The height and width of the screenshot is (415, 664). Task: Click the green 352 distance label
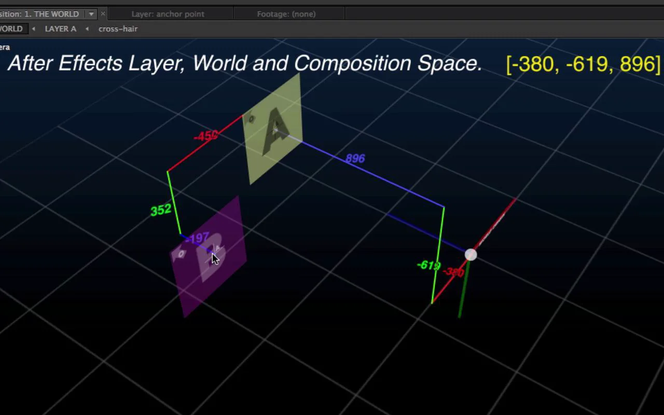(161, 210)
